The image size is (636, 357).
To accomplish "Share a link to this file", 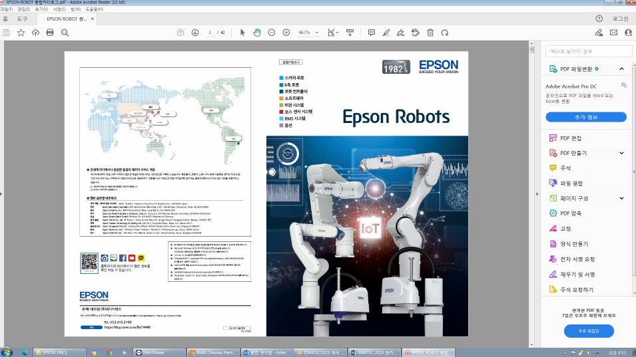I will tap(599, 33).
